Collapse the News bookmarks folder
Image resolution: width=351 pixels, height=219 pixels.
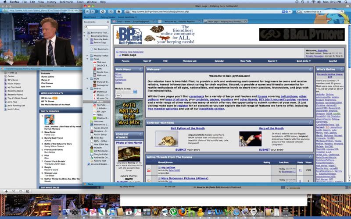click(x=87, y=59)
